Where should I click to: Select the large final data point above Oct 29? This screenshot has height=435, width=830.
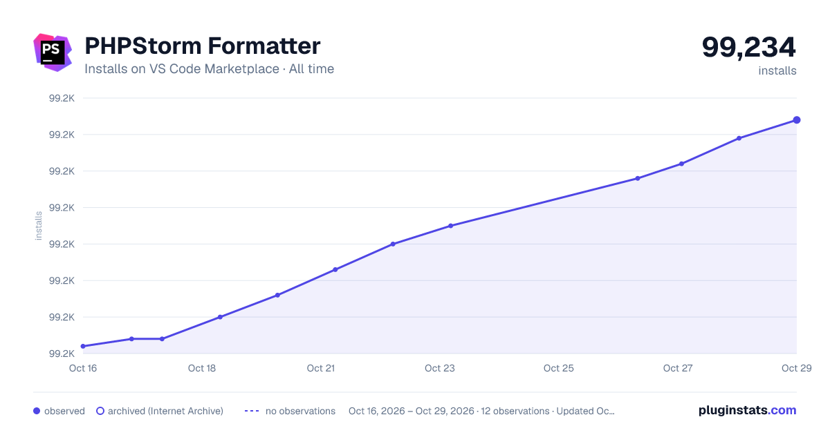tap(797, 120)
